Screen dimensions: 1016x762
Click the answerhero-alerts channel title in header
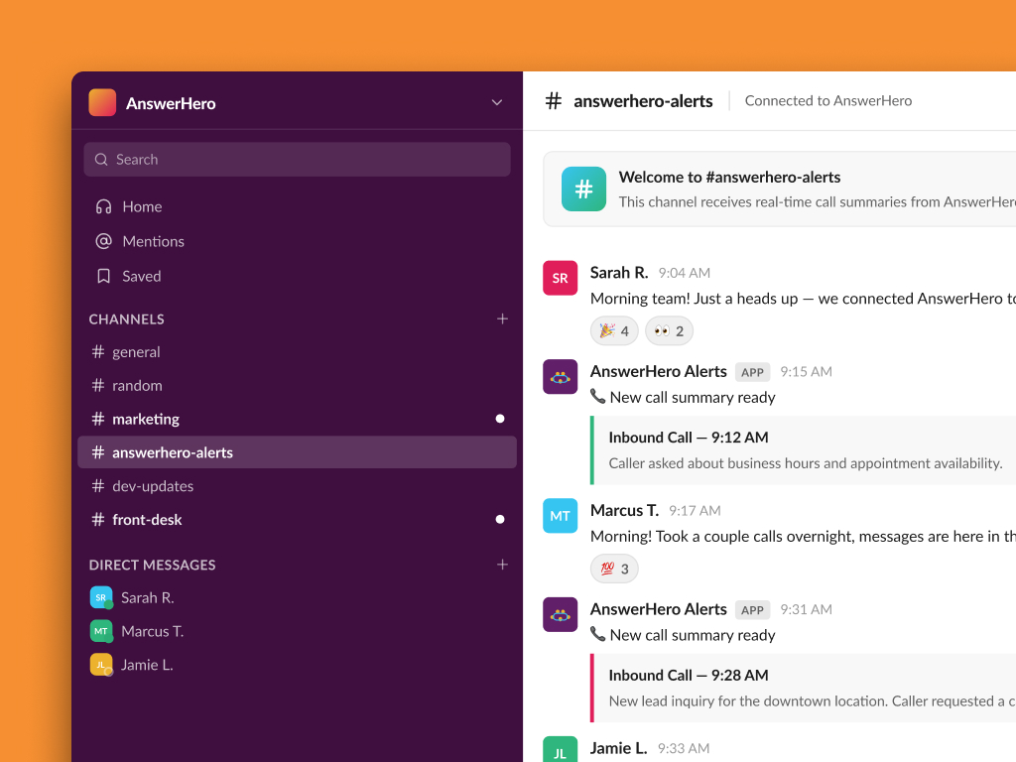click(643, 101)
